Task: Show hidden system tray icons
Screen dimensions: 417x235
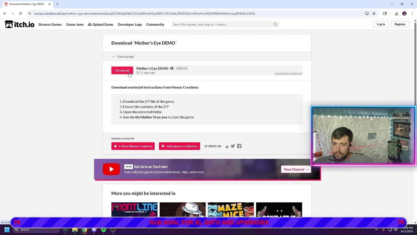Action: [376, 230]
